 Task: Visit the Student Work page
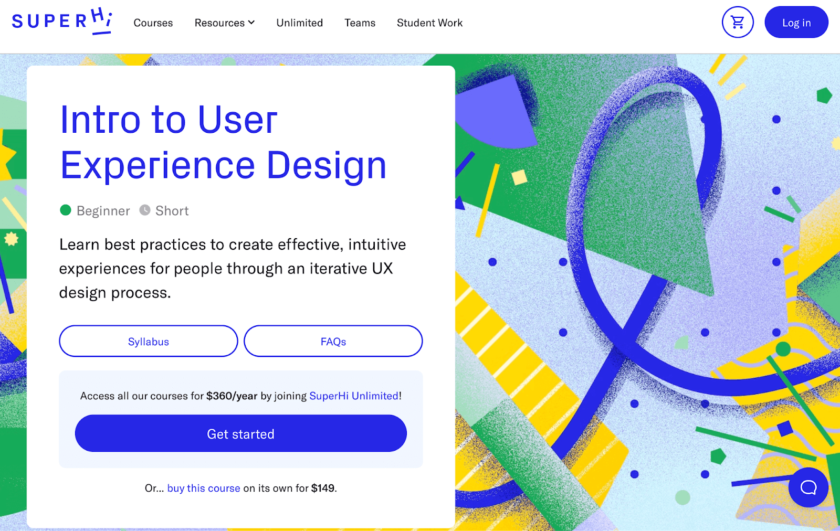coord(429,23)
